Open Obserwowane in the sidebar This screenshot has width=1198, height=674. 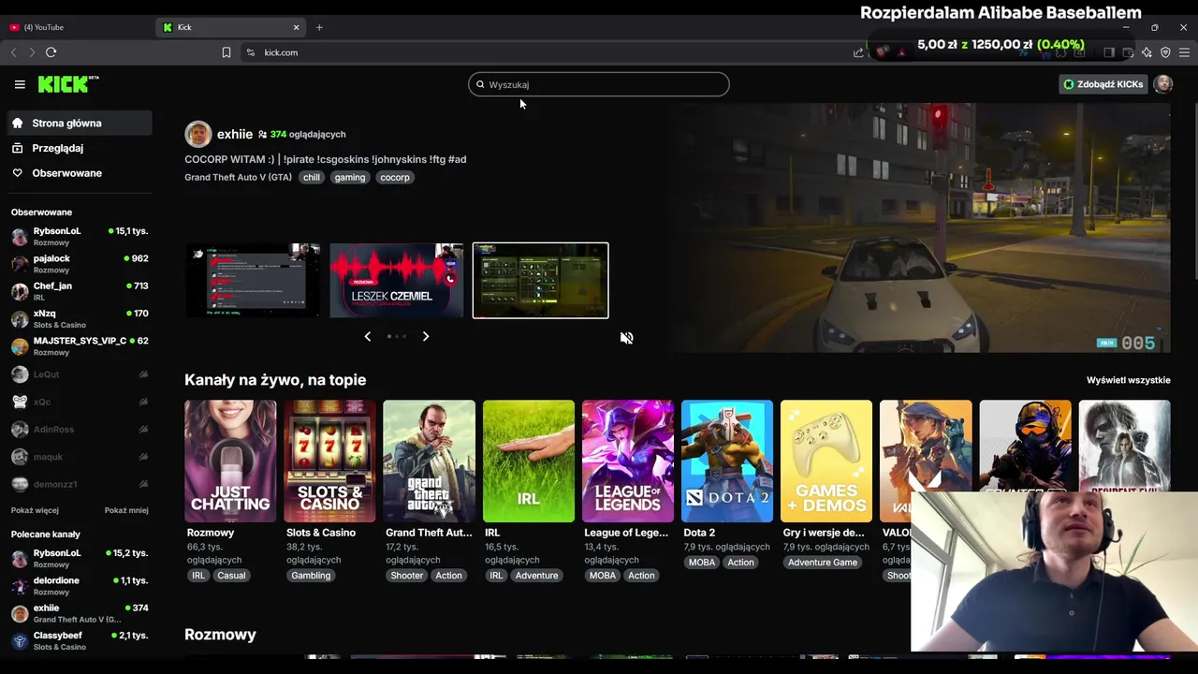click(x=80, y=173)
